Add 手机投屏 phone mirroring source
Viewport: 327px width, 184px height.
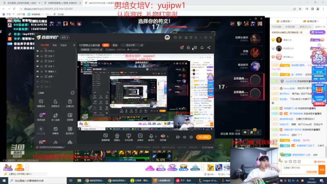[x=129, y=137]
